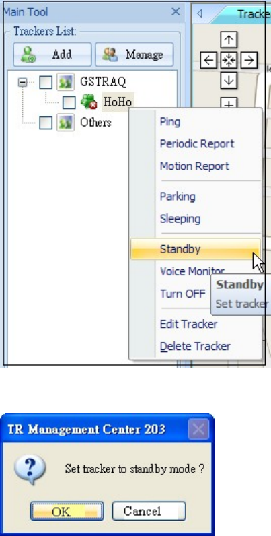This screenshot has height=536, width=271.
Task: Select Periodic Report in the context menu
Action: [x=196, y=144]
